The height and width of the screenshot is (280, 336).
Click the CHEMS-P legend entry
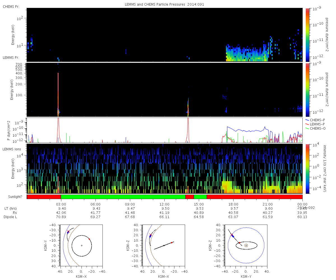[314, 120]
